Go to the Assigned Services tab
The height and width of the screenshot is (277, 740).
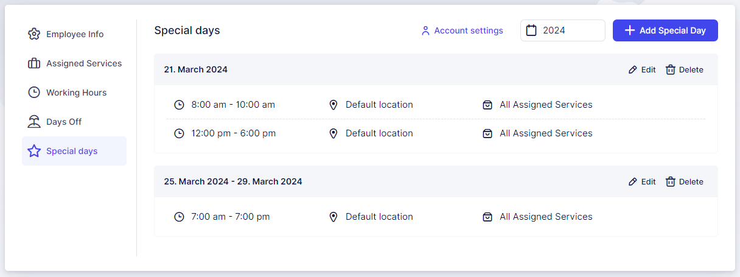84,63
